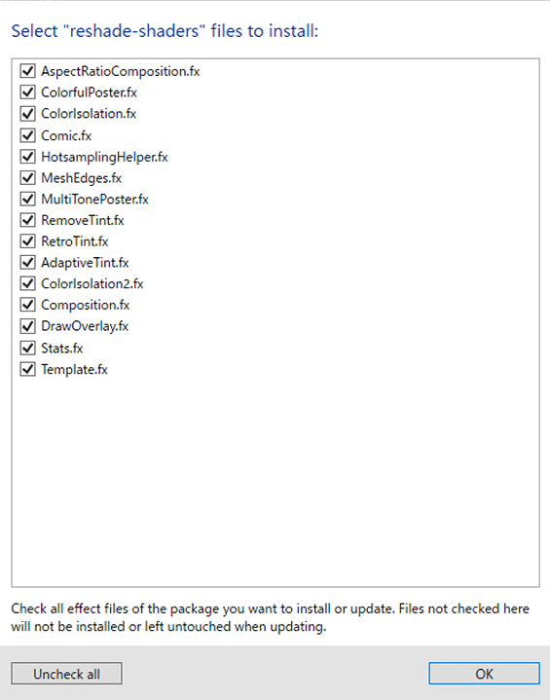
Task: Uncheck the Composition.fx checkbox
Action: (27, 305)
